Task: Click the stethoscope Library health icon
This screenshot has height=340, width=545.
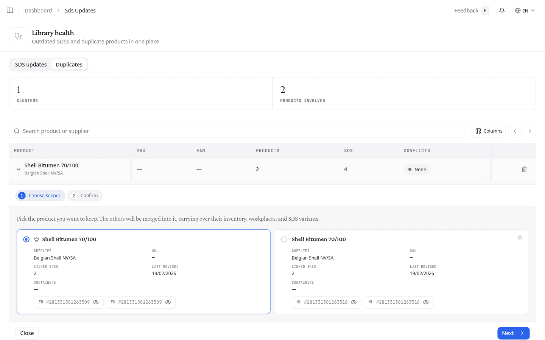Action: 18,36
